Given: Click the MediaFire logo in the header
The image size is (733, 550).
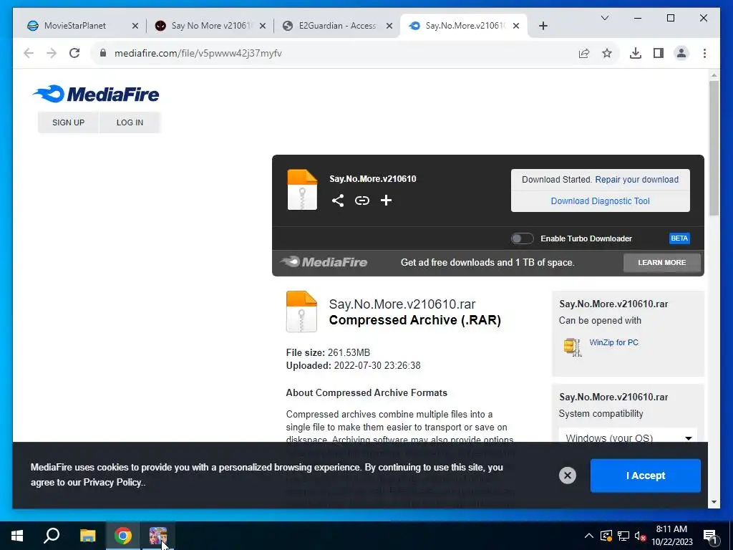Looking at the screenshot, I should [x=96, y=94].
